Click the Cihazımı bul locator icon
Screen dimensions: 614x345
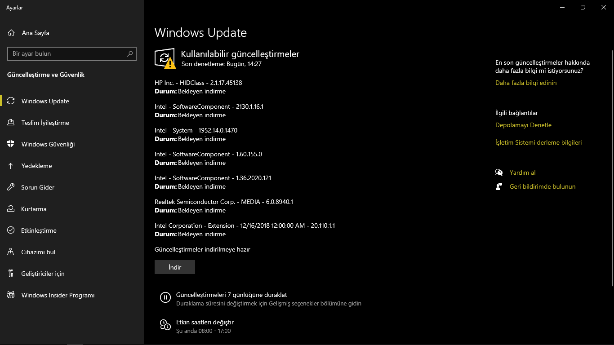pos(11,252)
